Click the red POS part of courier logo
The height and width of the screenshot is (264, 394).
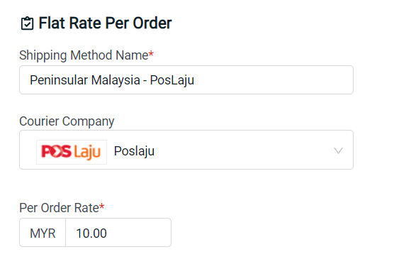click(x=56, y=151)
